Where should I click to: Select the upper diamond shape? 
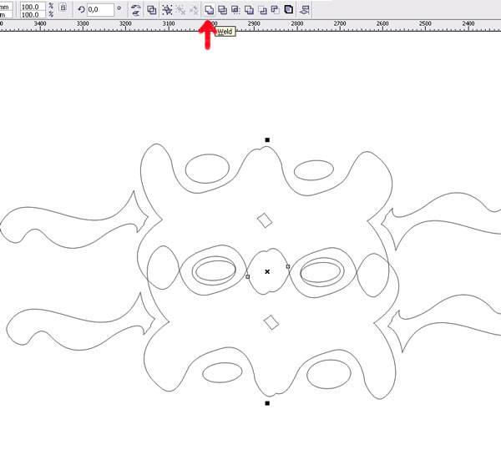point(265,220)
